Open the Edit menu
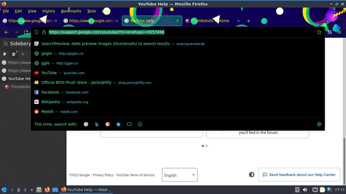The image size is (346, 194). coord(18,11)
